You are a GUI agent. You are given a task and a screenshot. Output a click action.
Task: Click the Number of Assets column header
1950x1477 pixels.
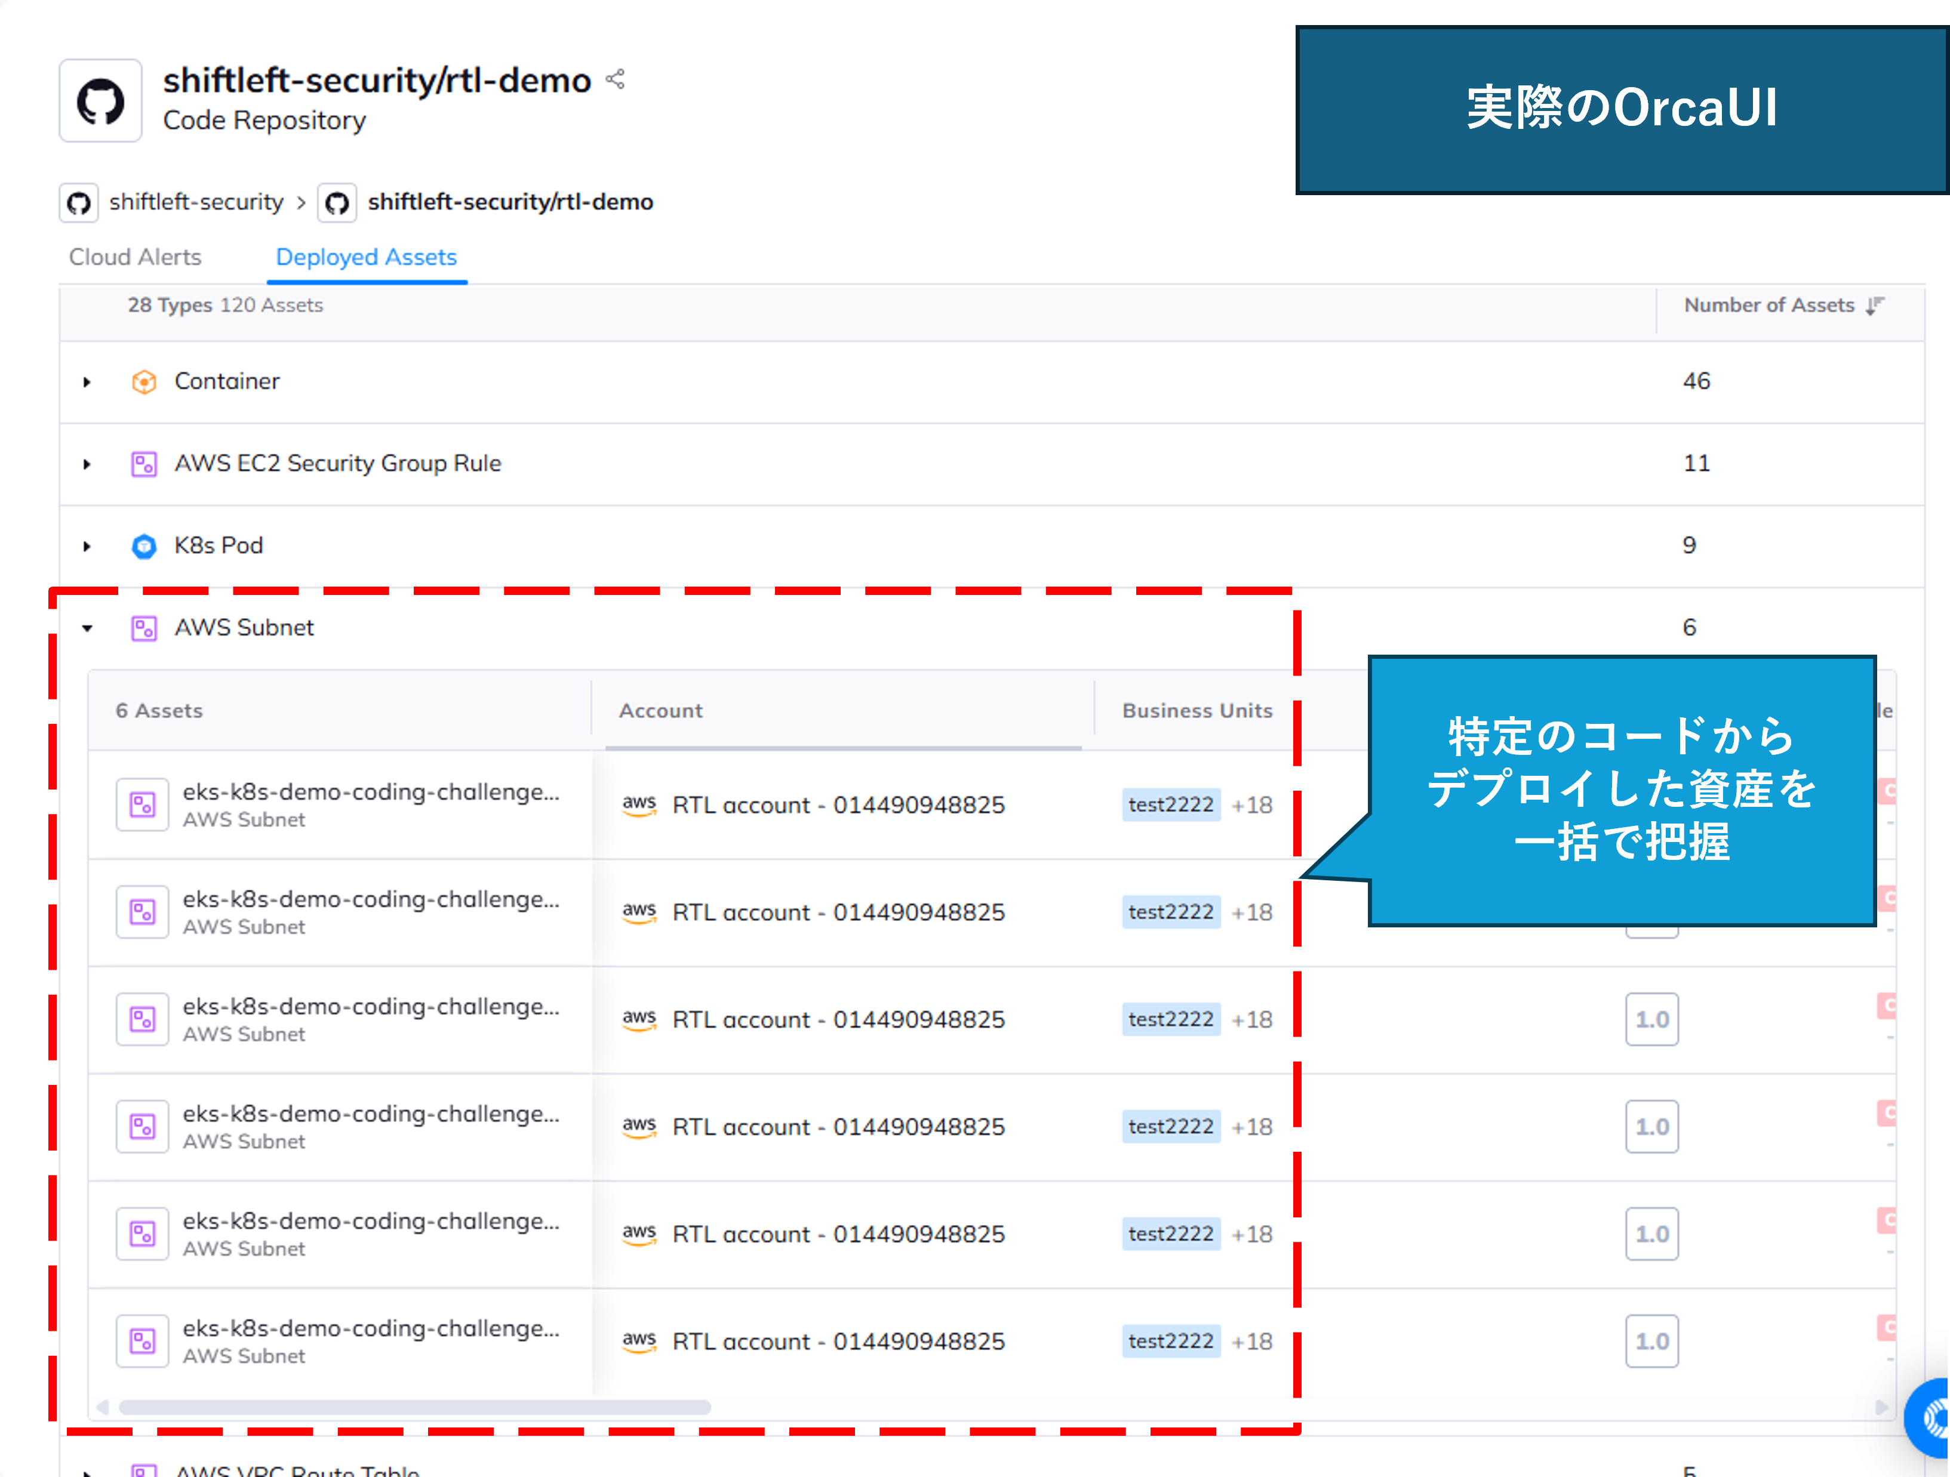click(1768, 305)
